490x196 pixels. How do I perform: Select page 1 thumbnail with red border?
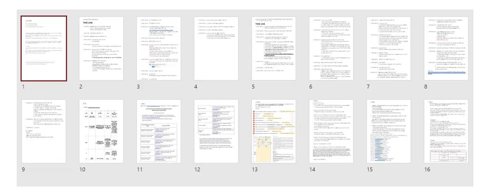(x=44, y=49)
